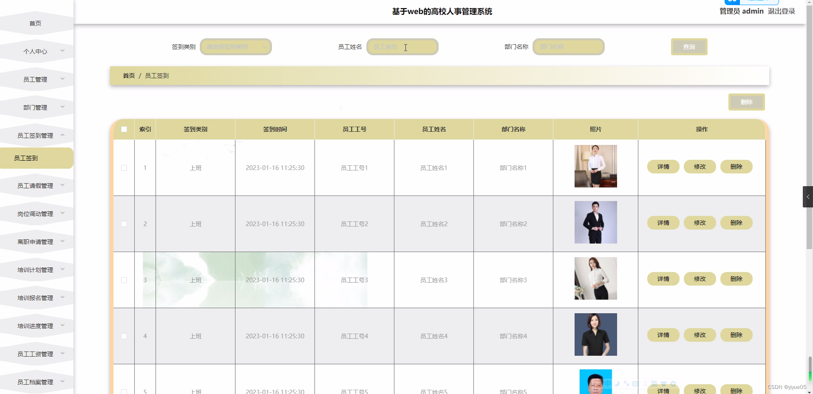
Task: Open the 培训进度管理 sidebar menu
Action: (x=36, y=326)
